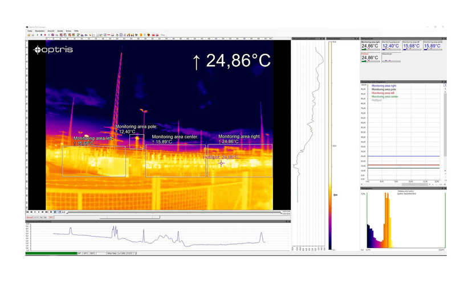Click the red horizontal bar toolbar icon
The height and width of the screenshot is (281, 472).
(109, 35)
